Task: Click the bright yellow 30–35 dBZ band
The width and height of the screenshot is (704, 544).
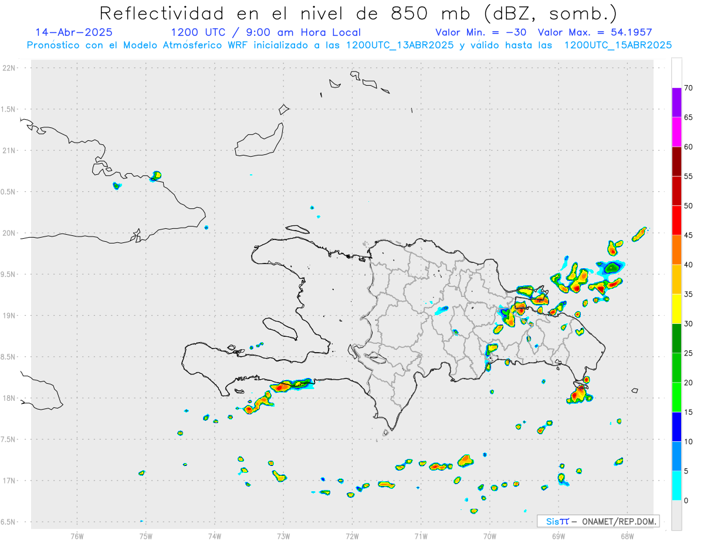Action: (x=676, y=309)
